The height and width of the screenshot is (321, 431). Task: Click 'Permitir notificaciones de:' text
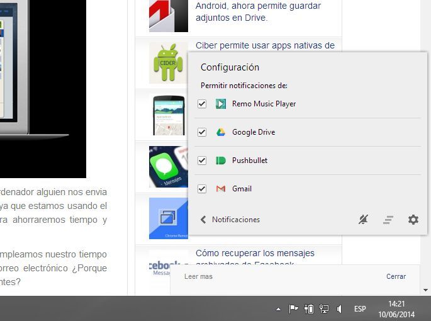pos(244,86)
